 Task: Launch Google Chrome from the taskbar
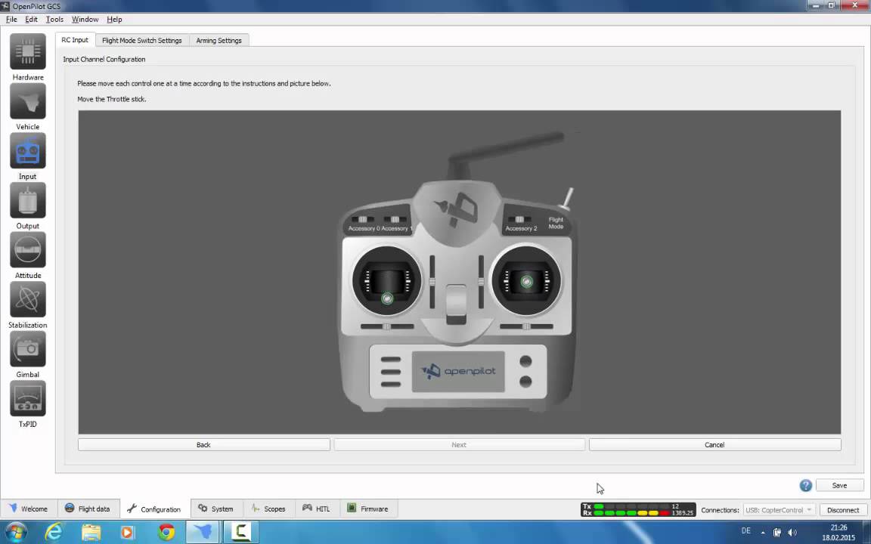(x=166, y=533)
